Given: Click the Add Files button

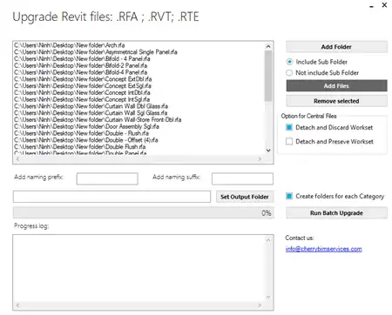Looking at the screenshot, I should click(336, 86).
